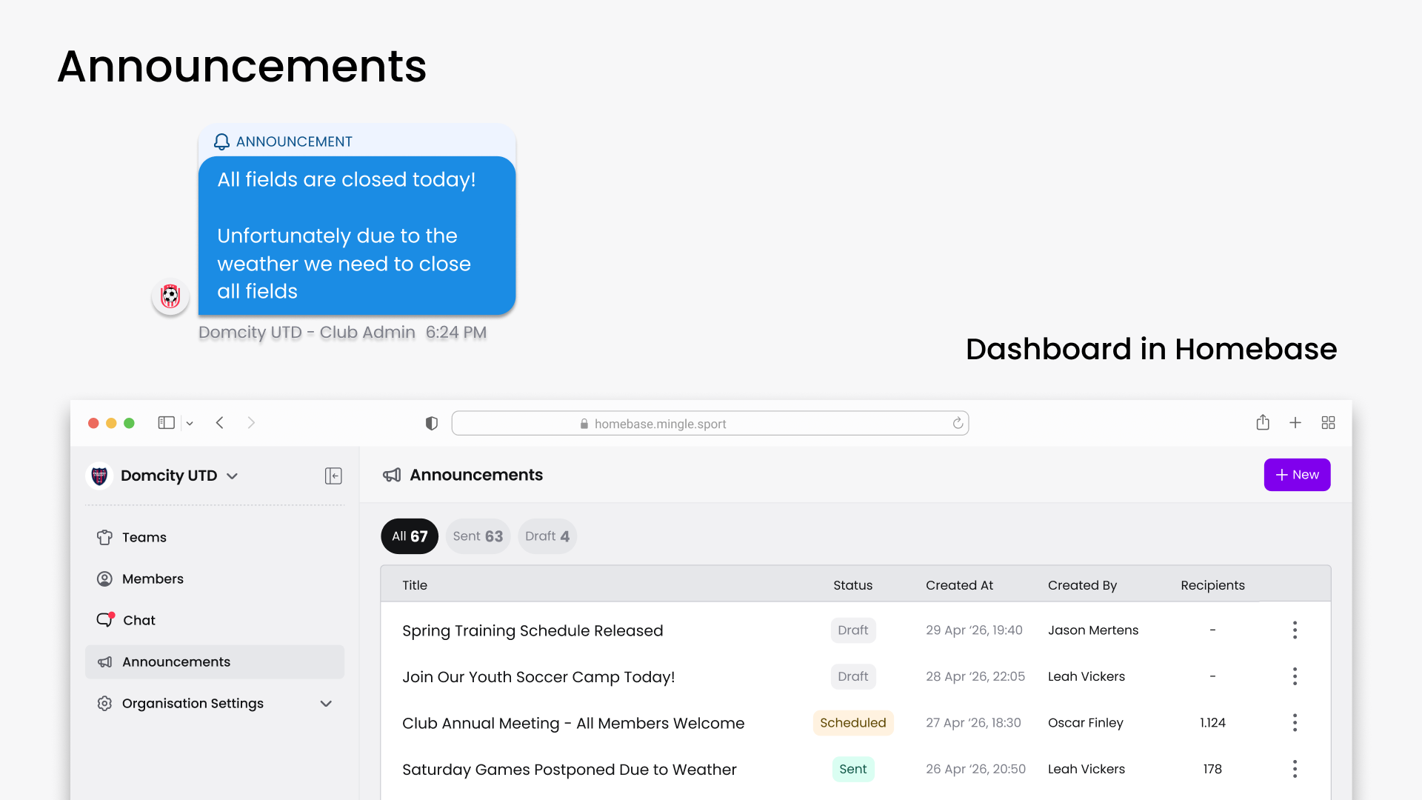Select the All 67 filter tab

click(x=410, y=536)
